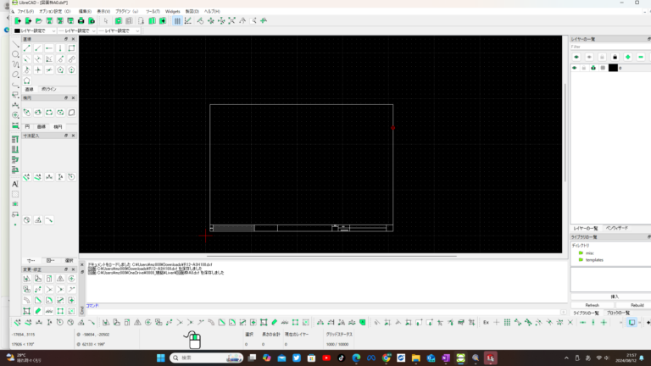Open the Widgets menu
The height and width of the screenshot is (366, 651).
[x=173, y=11]
